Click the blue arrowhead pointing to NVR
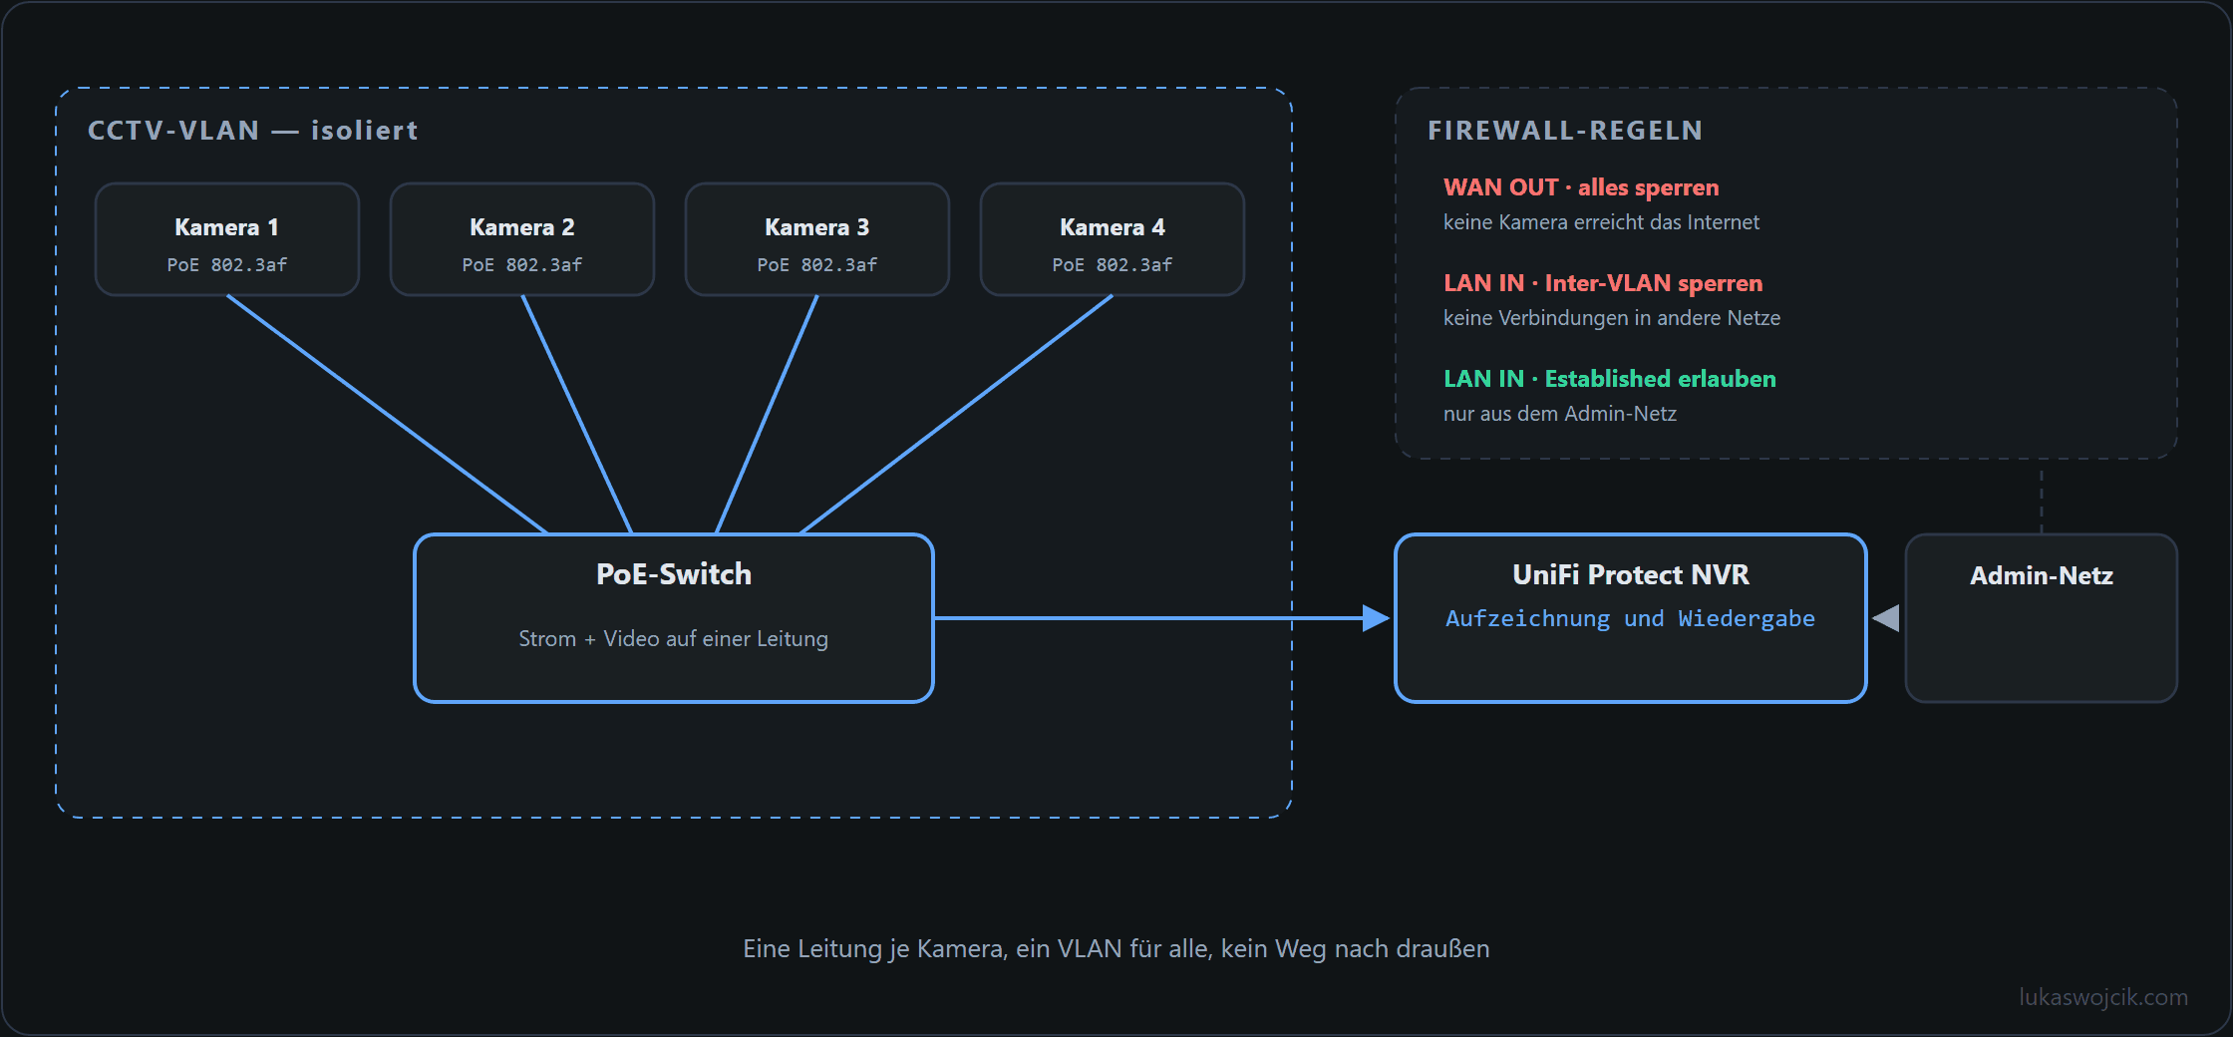This screenshot has height=1037, width=2233. click(1376, 618)
